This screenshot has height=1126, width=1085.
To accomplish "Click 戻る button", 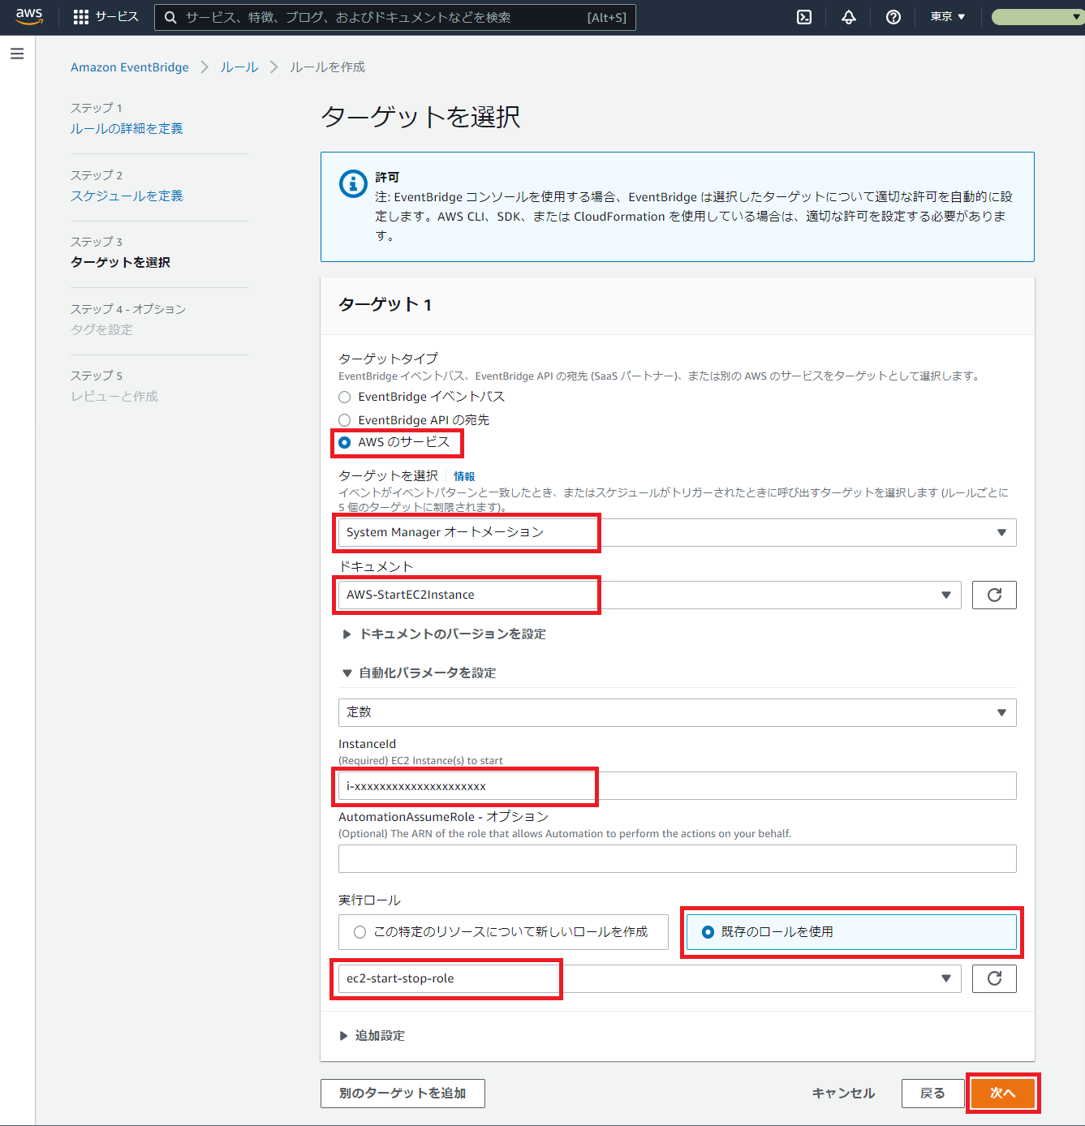I will 932,1093.
